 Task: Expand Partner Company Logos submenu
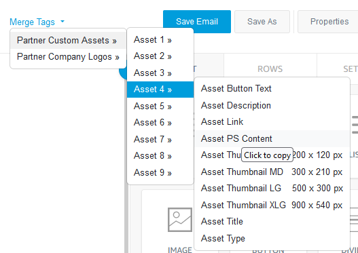point(68,57)
